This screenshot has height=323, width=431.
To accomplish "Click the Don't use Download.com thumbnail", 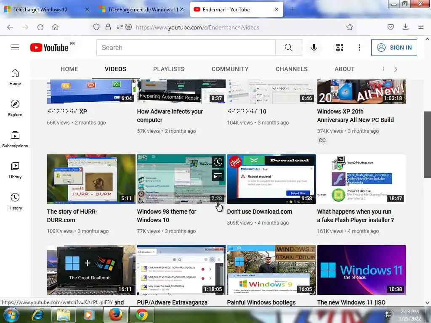I will (x=271, y=179).
